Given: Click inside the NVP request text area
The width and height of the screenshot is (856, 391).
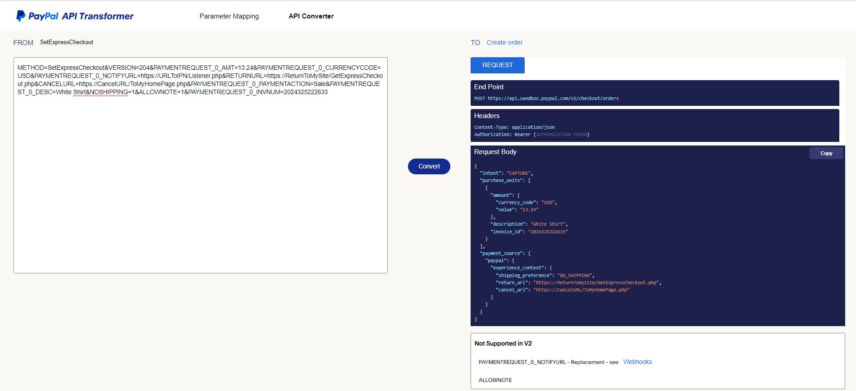Looking at the screenshot, I should [x=201, y=180].
